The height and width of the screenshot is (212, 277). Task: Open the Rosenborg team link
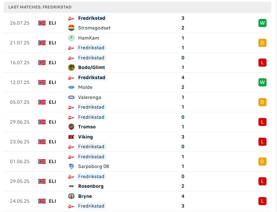point(91,186)
